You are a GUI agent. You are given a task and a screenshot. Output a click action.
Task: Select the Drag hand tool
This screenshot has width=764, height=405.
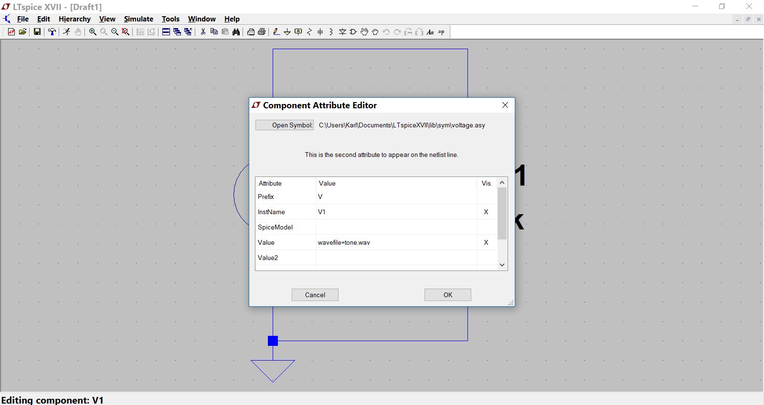point(375,32)
